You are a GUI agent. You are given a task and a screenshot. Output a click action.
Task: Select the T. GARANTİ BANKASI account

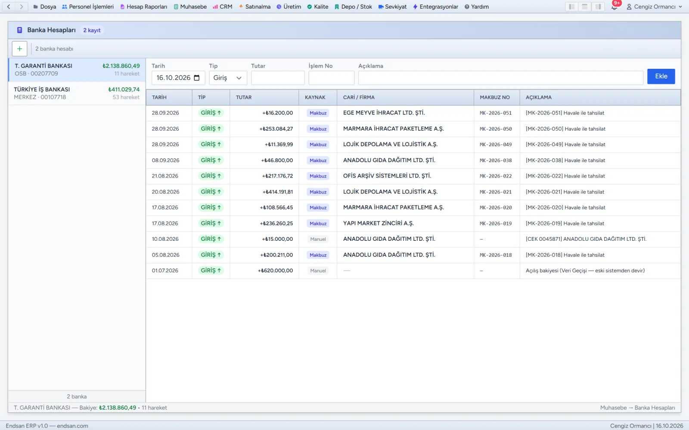(x=77, y=70)
